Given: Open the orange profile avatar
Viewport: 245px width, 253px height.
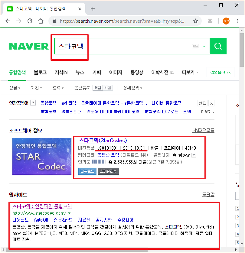Looking at the screenshot, I should point(226,21).
